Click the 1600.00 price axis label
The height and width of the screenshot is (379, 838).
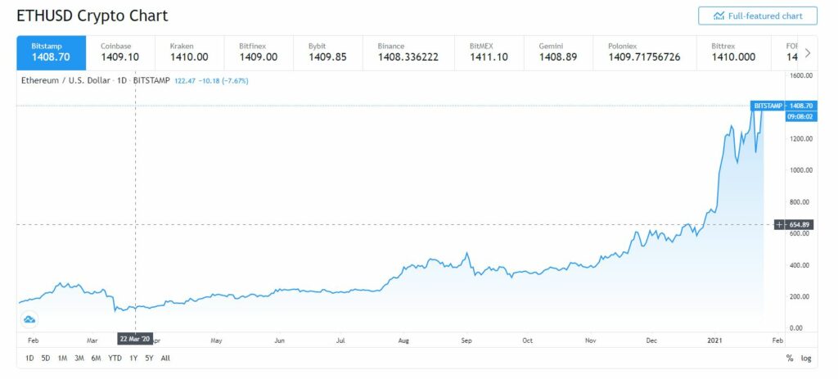[x=801, y=75]
